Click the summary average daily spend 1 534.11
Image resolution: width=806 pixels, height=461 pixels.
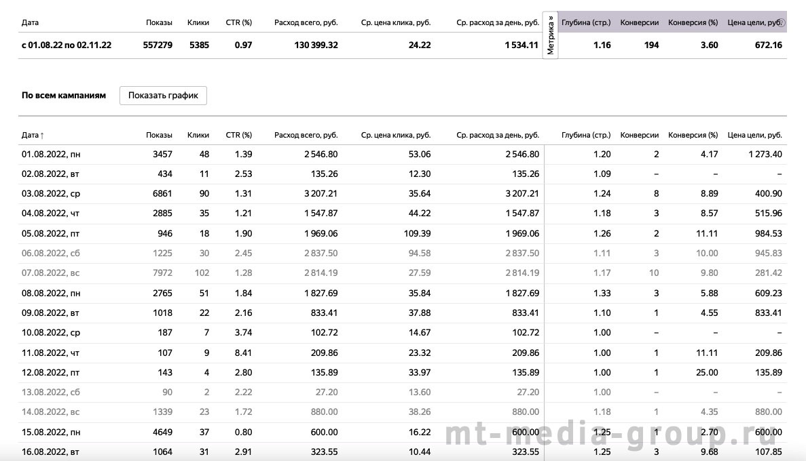(x=521, y=45)
